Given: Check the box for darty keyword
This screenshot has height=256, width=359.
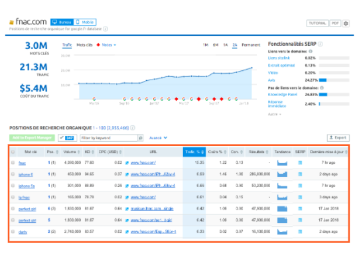Looking at the screenshot, I should coord(13,231).
